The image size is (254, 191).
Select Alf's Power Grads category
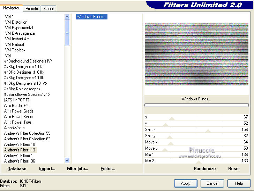pos(18,111)
